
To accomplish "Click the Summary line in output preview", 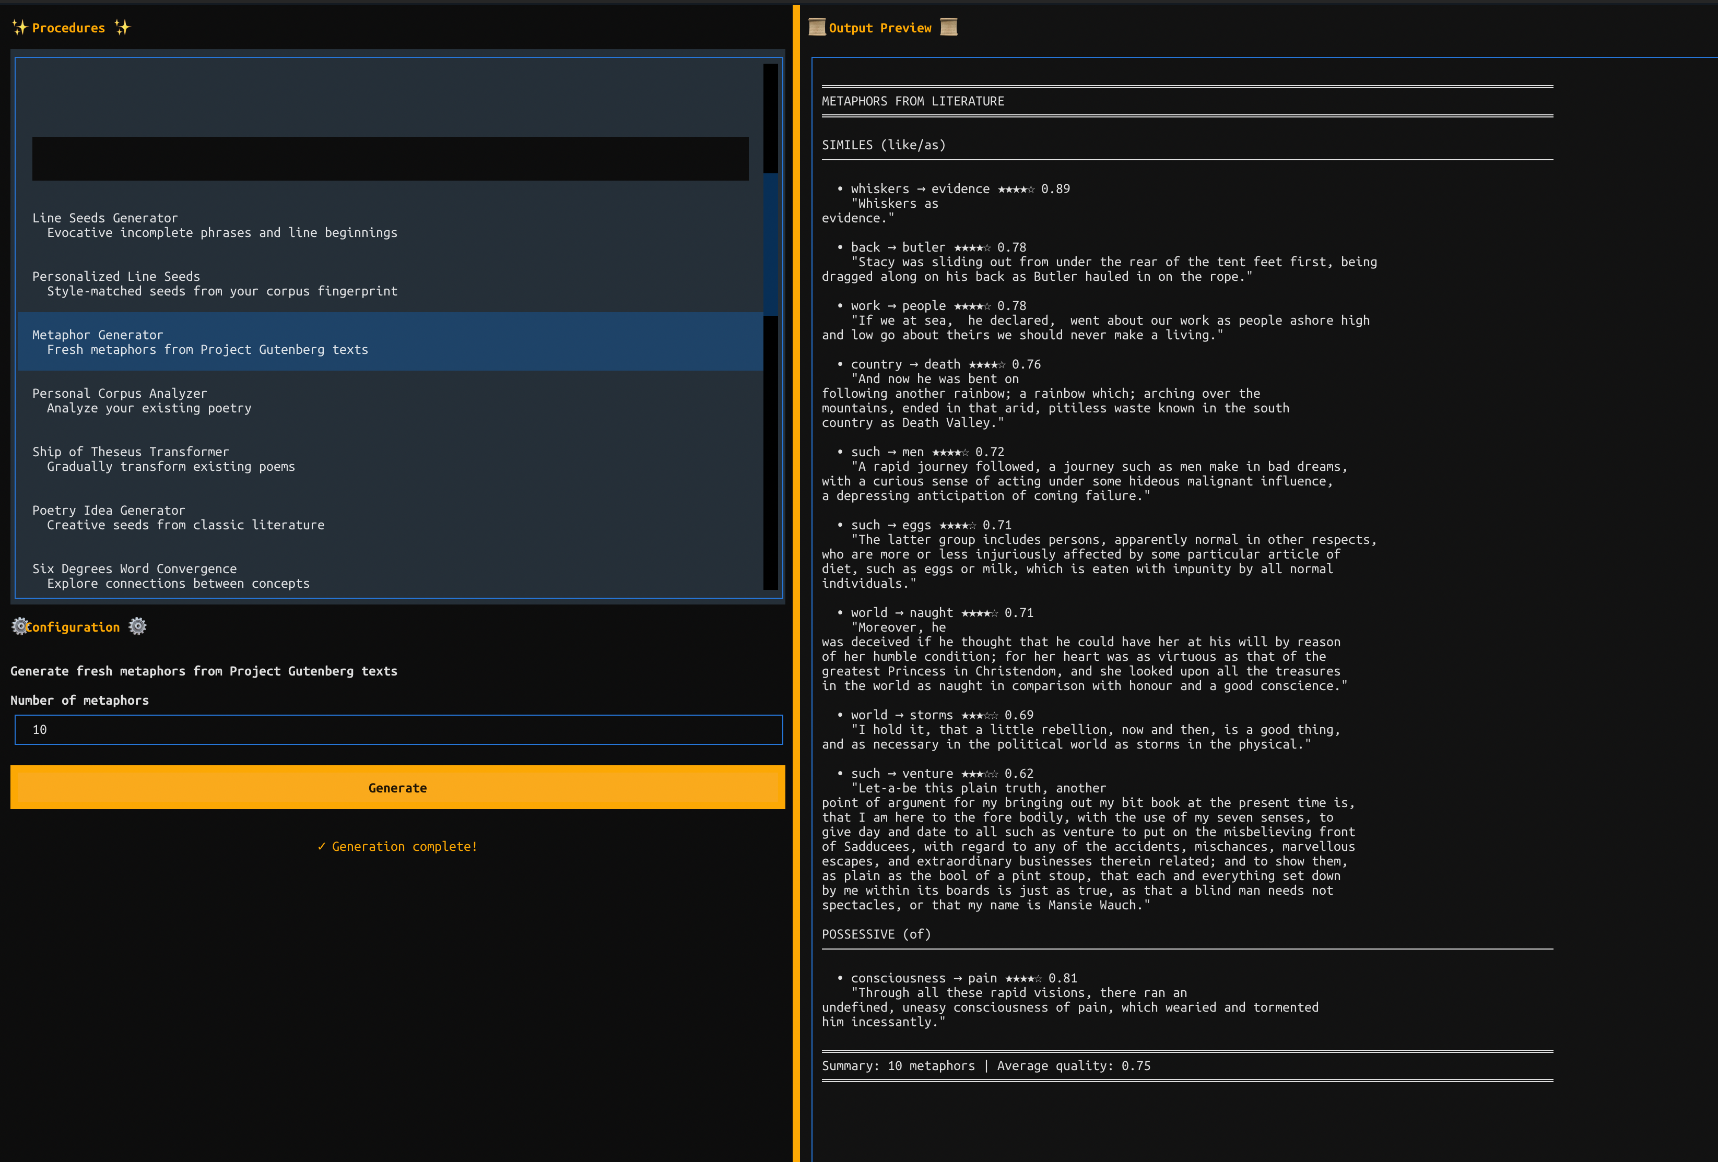I will [985, 1065].
